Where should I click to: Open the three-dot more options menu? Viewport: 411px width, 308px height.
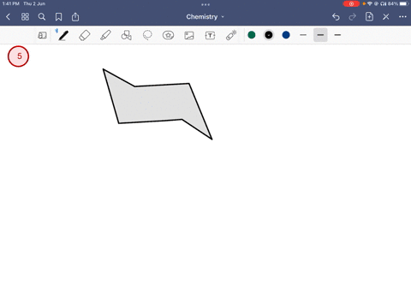click(402, 17)
